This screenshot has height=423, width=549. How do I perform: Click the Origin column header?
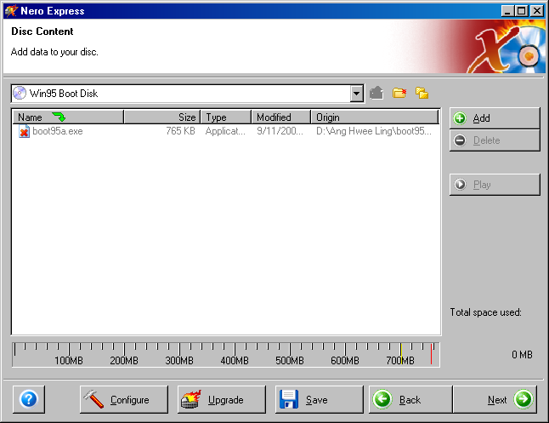(x=374, y=117)
